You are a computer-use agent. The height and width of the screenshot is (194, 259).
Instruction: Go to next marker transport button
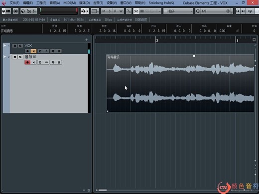point(243,11)
